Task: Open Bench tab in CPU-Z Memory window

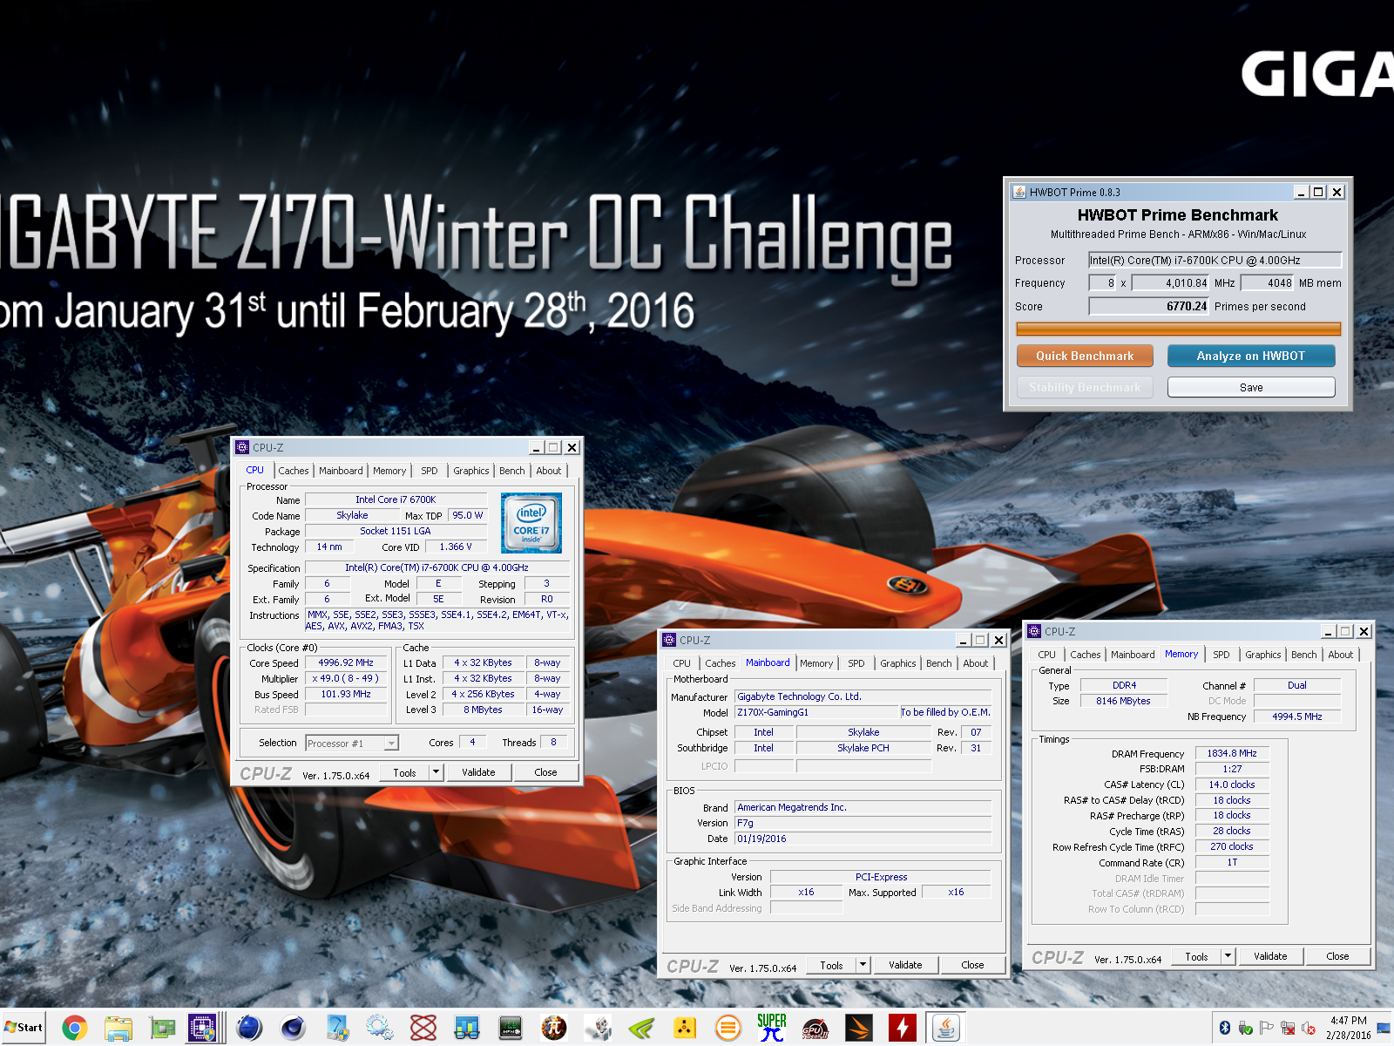Action: (x=1304, y=655)
